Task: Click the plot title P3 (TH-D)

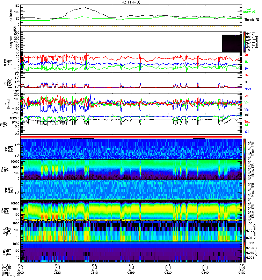Action: click(131, 2)
